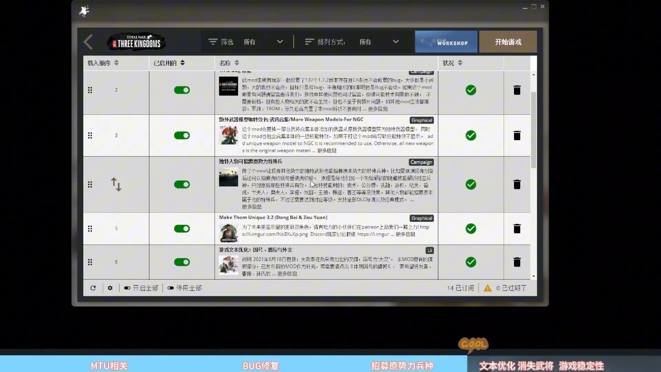661x372 pixels.
Task: Delete the More Weapon Models mod
Action: coord(517,135)
